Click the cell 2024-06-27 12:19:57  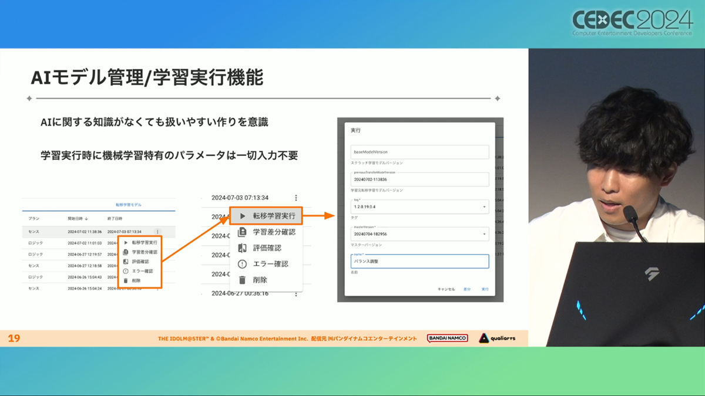(x=85, y=254)
